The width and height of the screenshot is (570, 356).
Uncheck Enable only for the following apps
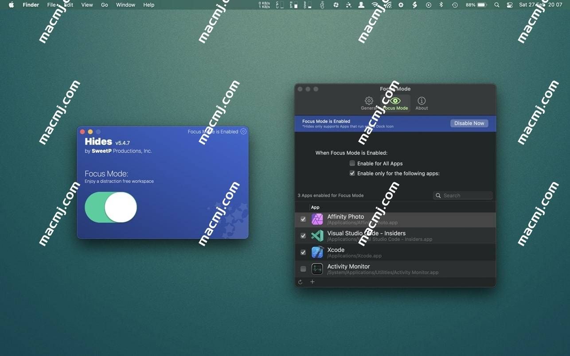point(352,173)
